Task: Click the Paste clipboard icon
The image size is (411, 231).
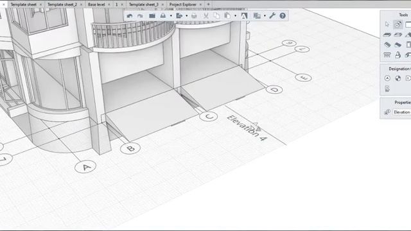Action: tap(227, 16)
